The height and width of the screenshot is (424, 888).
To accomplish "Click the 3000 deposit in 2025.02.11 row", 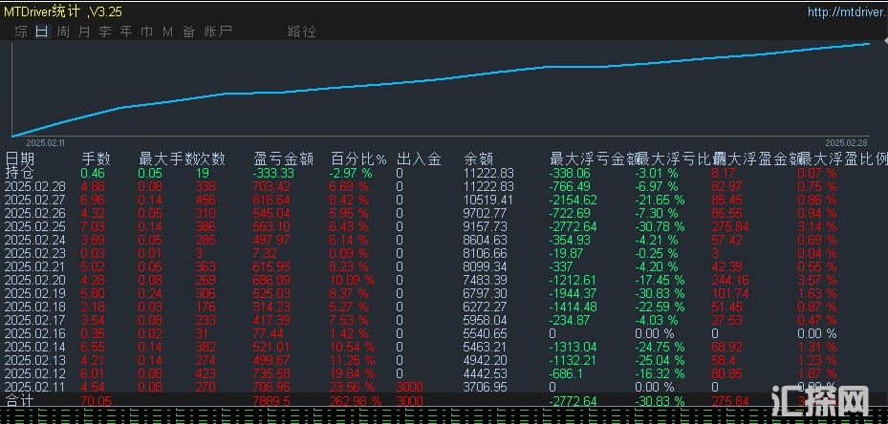I will pos(409,387).
